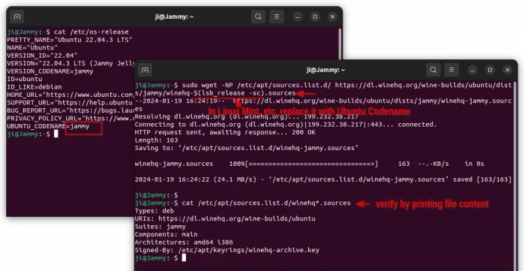The width and height of the screenshot is (525, 271).
Task: Click ID_LIKE=debian line
Action: (x=34, y=87)
